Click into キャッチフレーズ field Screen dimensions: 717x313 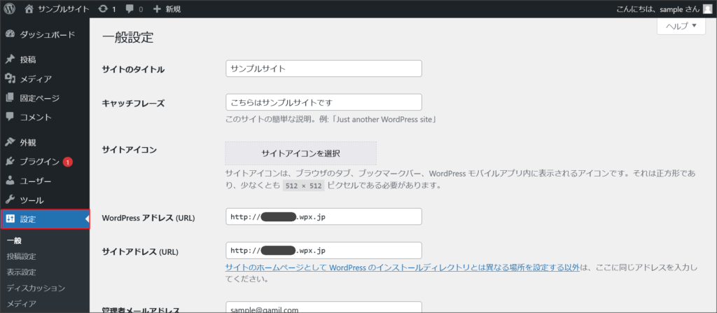pyautogui.click(x=323, y=102)
